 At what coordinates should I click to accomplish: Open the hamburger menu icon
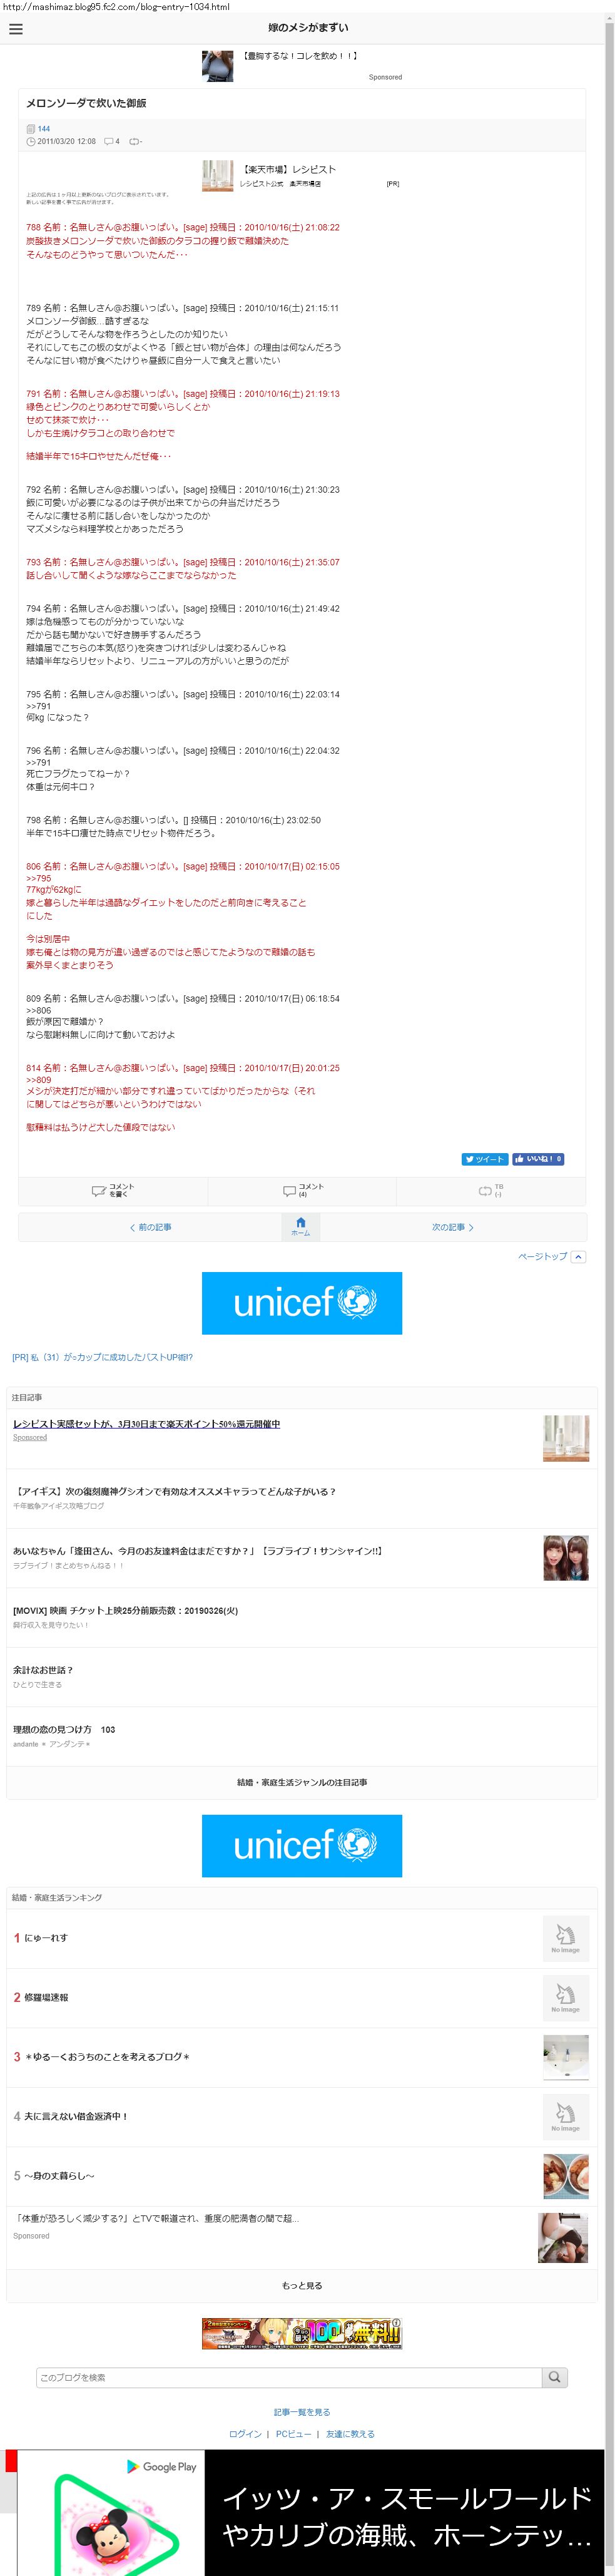point(16,29)
